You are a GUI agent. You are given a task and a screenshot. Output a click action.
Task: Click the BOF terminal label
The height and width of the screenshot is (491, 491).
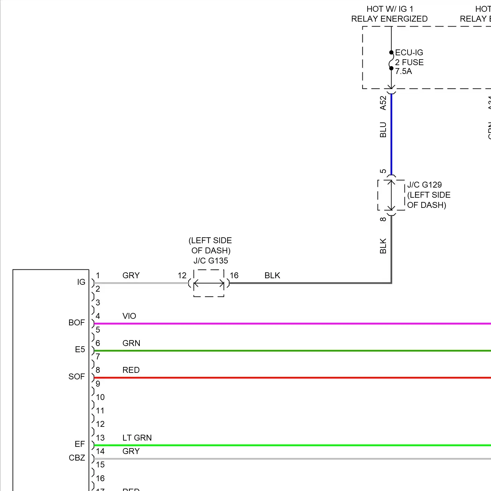77,322
